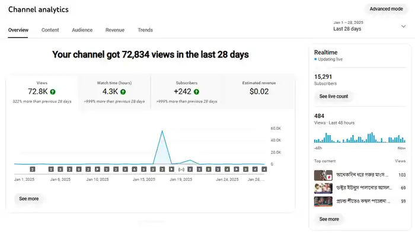Click See more under Top content in Realtime
415x234 pixels.
[x=329, y=219]
